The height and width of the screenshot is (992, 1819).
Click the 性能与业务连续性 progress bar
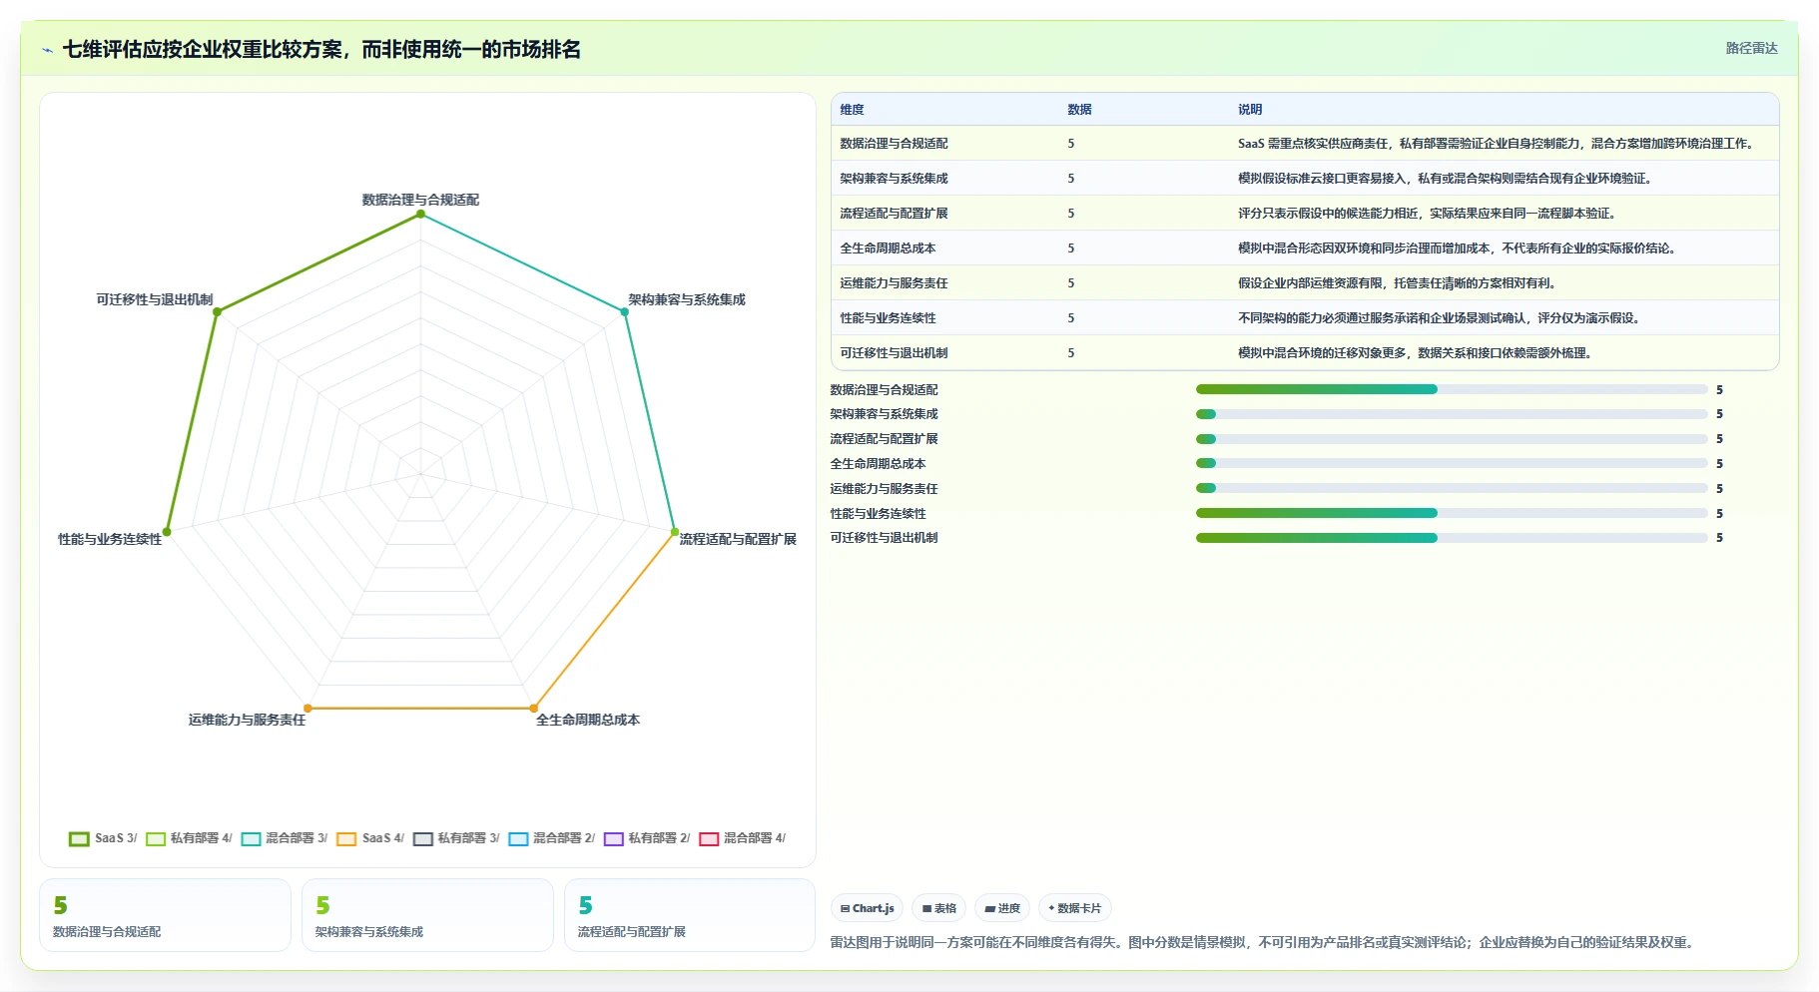tap(1452, 513)
